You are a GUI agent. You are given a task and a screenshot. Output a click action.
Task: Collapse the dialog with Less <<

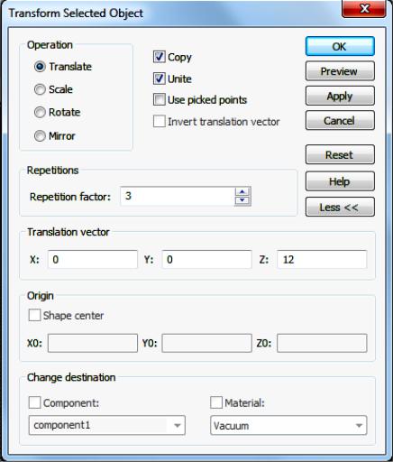coord(340,207)
